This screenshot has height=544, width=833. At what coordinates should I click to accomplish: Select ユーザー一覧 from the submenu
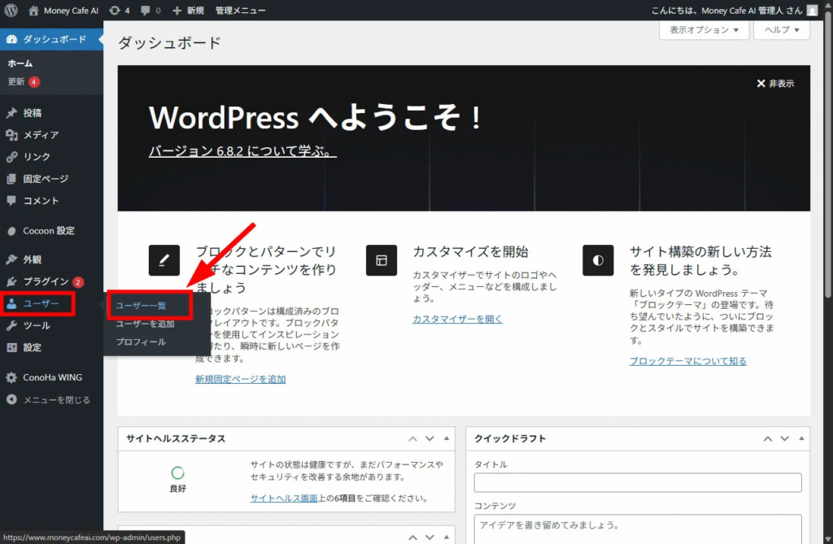142,306
